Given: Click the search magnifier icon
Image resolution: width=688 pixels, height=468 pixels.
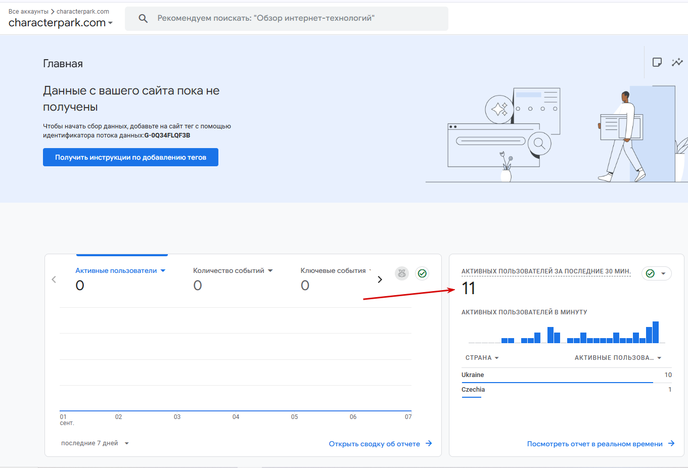Looking at the screenshot, I should pos(143,19).
